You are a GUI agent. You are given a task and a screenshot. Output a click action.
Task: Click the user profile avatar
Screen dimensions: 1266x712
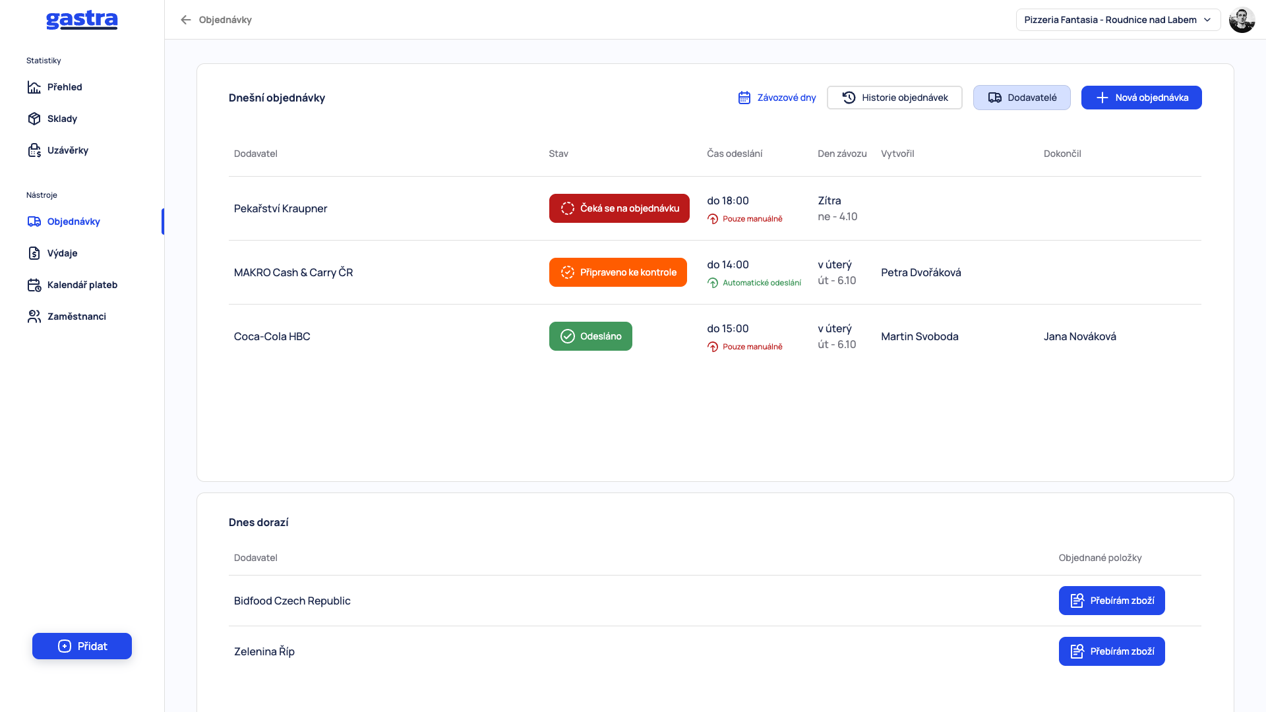pyautogui.click(x=1242, y=20)
